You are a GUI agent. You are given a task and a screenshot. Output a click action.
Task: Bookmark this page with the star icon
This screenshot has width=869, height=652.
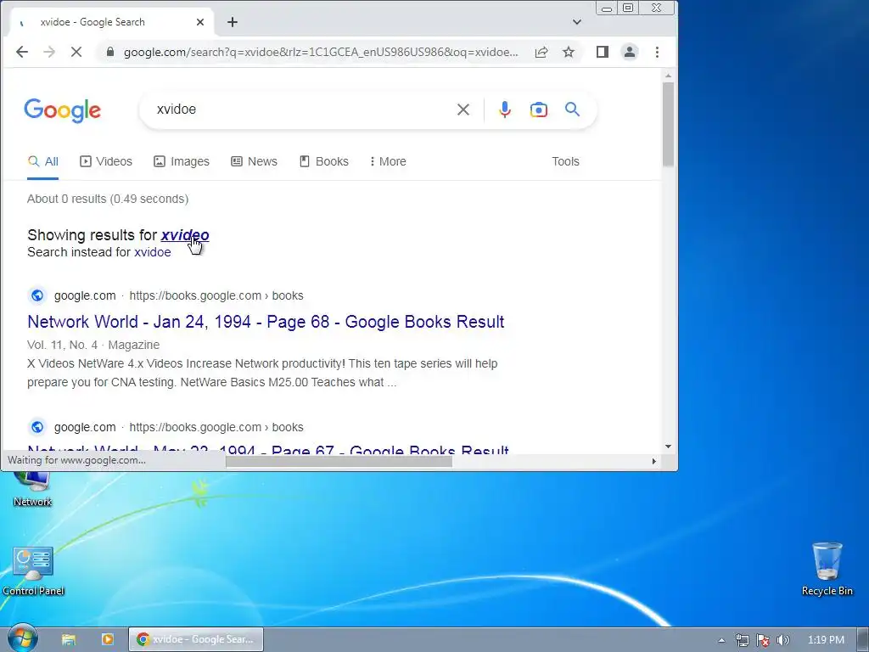point(569,52)
